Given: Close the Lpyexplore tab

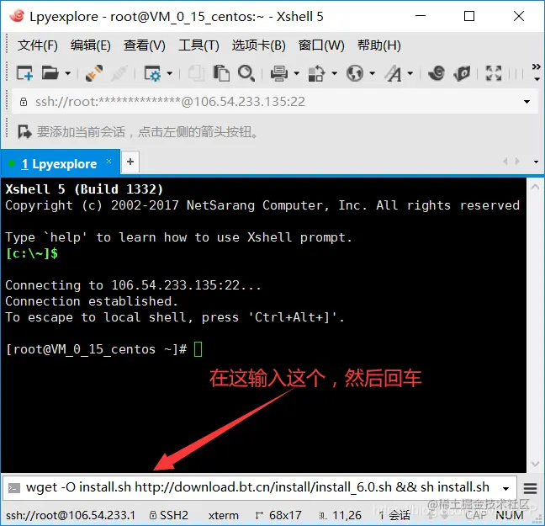Looking at the screenshot, I should pyautogui.click(x=108, y=162).
